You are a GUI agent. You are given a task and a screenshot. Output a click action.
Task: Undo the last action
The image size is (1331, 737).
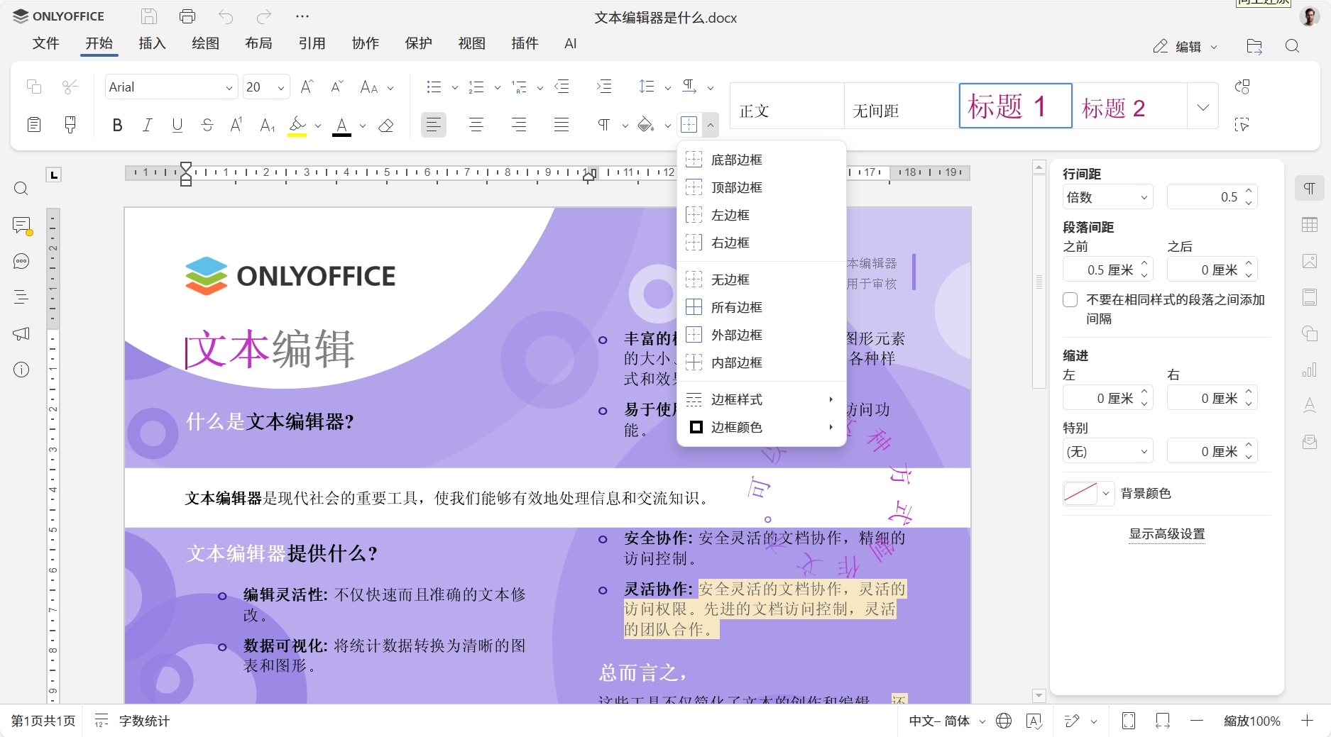226,16
